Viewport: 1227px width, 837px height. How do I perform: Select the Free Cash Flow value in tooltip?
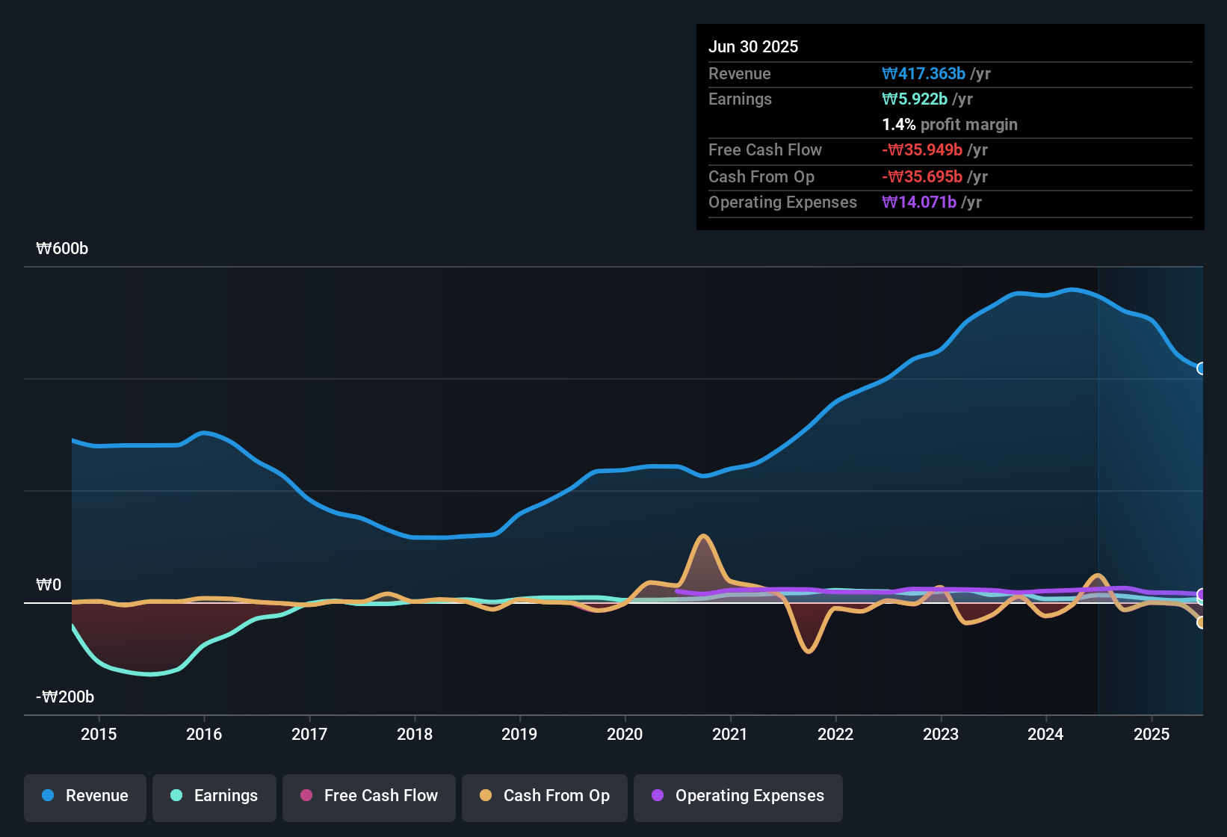click(924, 149)
